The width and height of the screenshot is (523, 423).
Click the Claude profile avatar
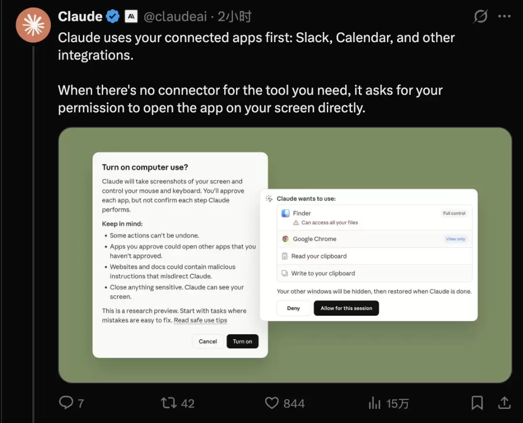[x=33, y=25]
